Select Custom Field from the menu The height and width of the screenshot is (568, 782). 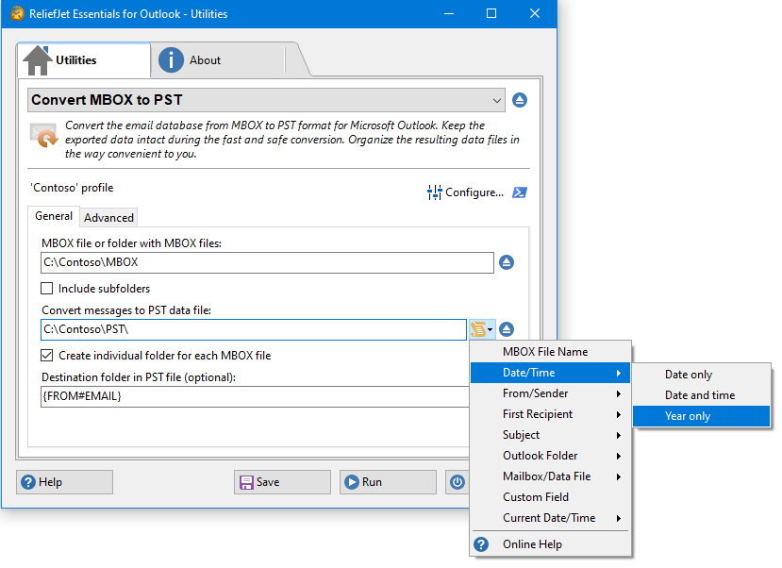pyautogui.click(x=551, y=497)
